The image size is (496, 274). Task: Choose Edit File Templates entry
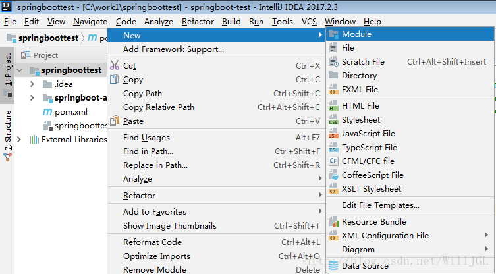click(410, 205)
